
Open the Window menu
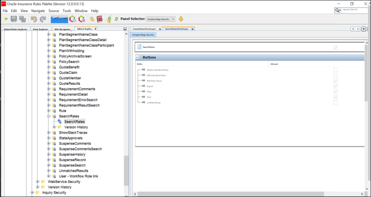[x=81, y=11]
